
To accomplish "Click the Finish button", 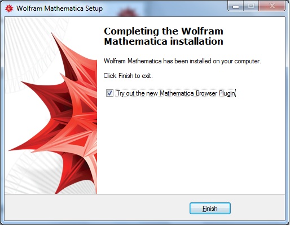I will (x=210, y=209).
